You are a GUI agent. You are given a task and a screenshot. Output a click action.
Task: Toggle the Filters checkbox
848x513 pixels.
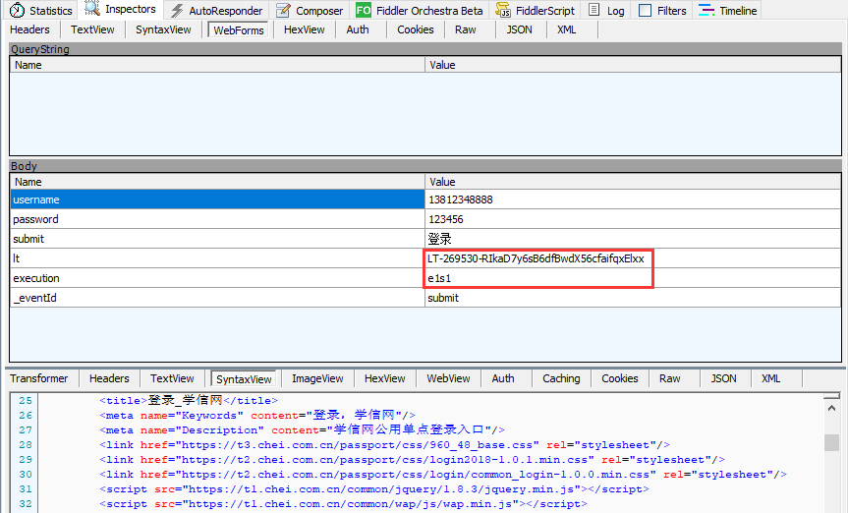645,10
